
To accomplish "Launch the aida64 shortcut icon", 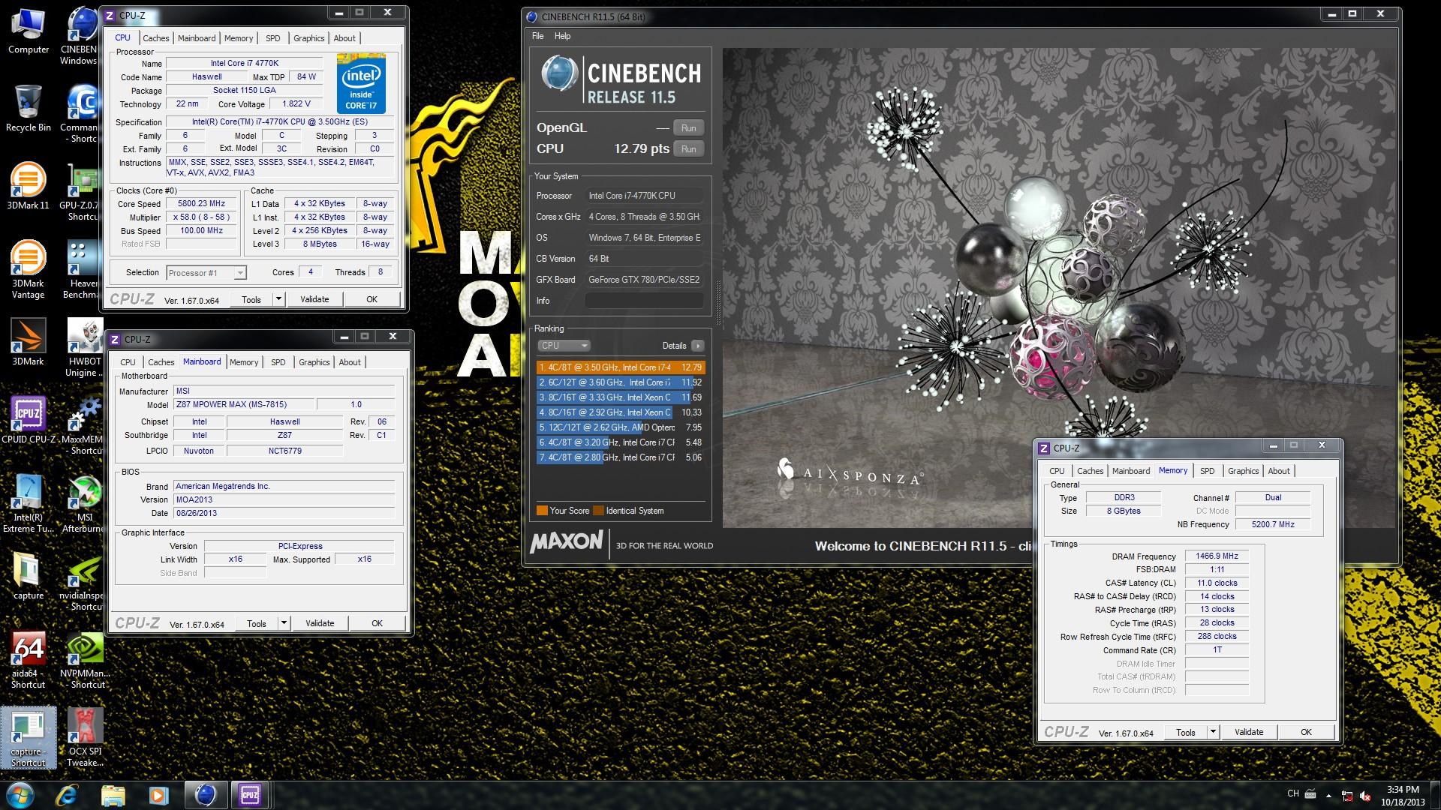I will pyautogui.click(x=29, y=660).
